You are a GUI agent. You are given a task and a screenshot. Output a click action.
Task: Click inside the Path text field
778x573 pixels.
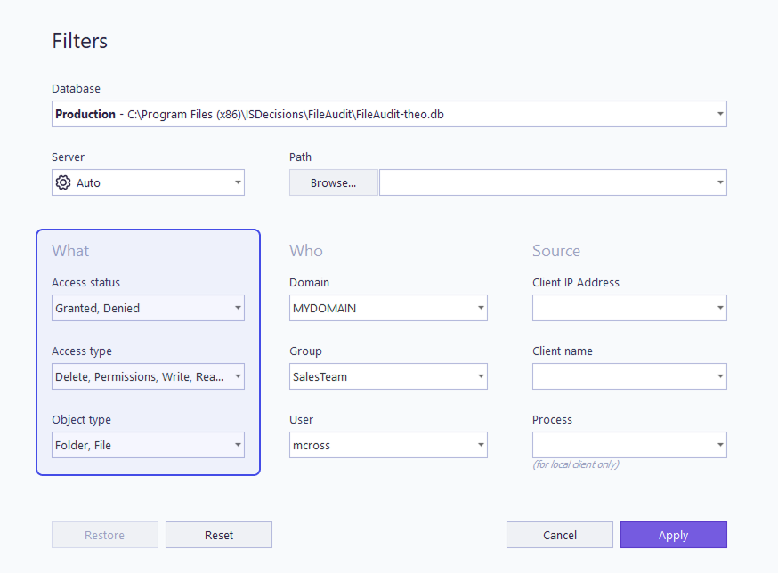coord(547,182)
